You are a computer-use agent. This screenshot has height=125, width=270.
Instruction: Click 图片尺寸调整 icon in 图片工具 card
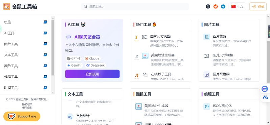(x=207, y=56)
